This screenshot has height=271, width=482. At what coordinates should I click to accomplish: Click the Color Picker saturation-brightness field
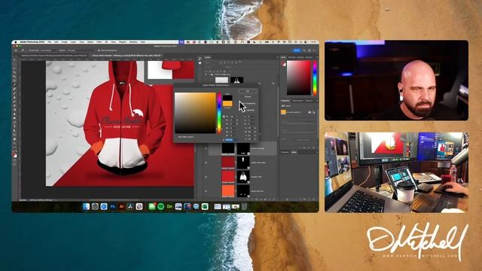pos(195,113)
